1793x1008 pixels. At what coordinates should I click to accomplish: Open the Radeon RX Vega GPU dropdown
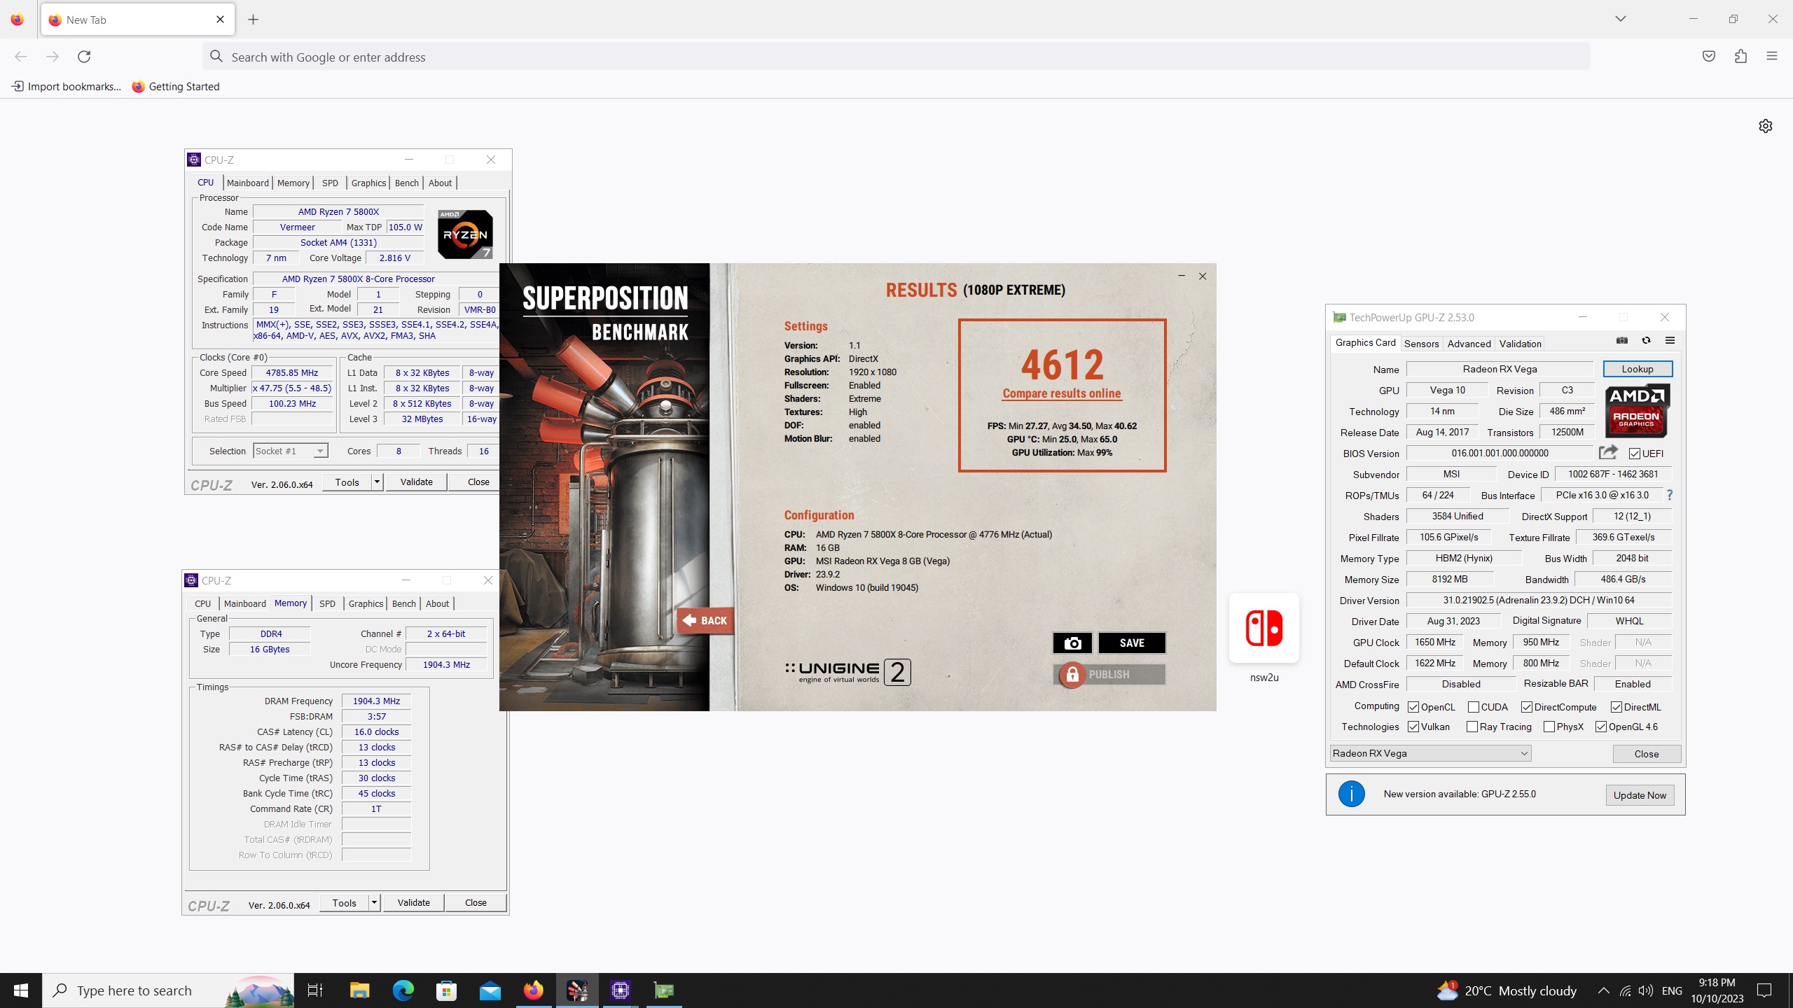(1430, 753)
